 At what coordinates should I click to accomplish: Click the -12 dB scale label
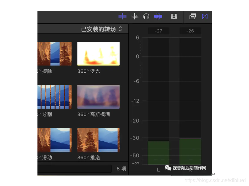(135, 101)
